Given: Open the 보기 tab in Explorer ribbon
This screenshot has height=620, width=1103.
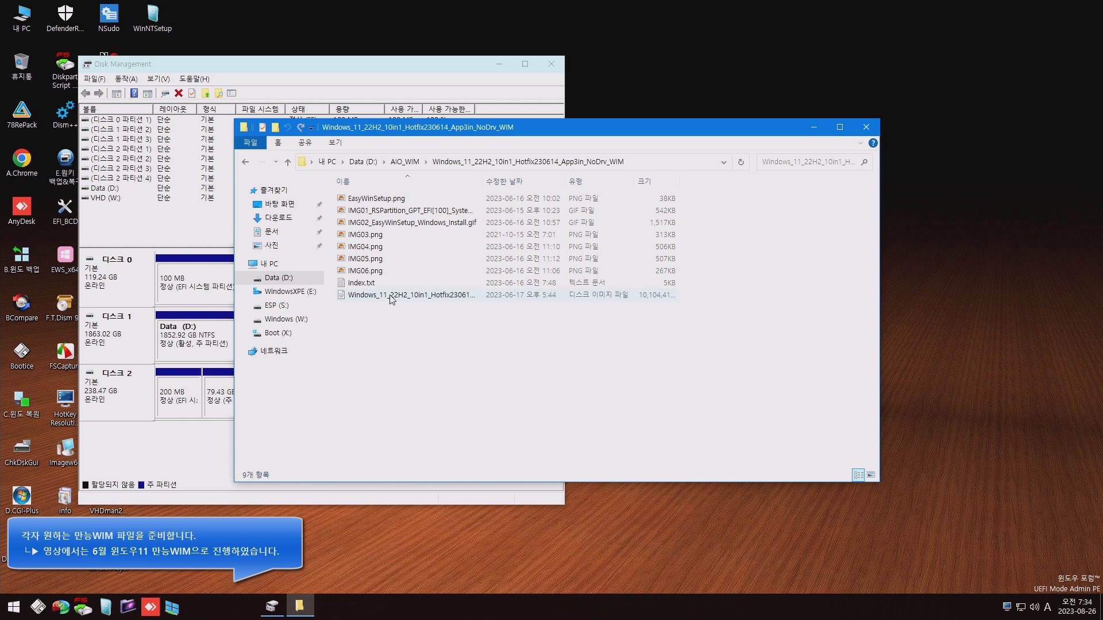Looking at the screenshot, I should point(335,142).
